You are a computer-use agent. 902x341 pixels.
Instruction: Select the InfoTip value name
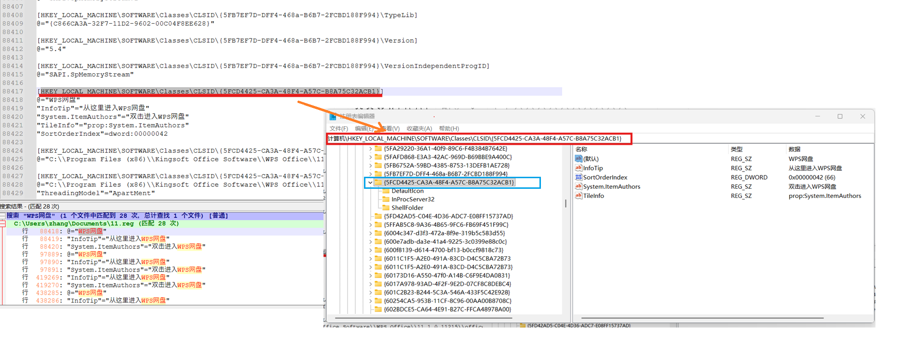point(593,168)
